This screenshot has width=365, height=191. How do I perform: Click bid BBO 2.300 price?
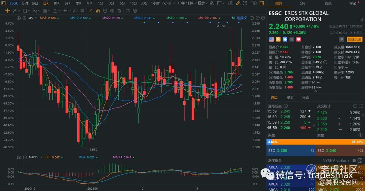282,151
